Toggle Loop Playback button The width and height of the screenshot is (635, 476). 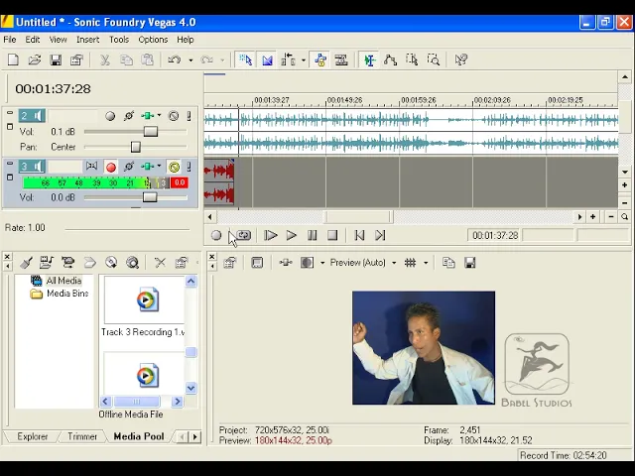(244, 235)
